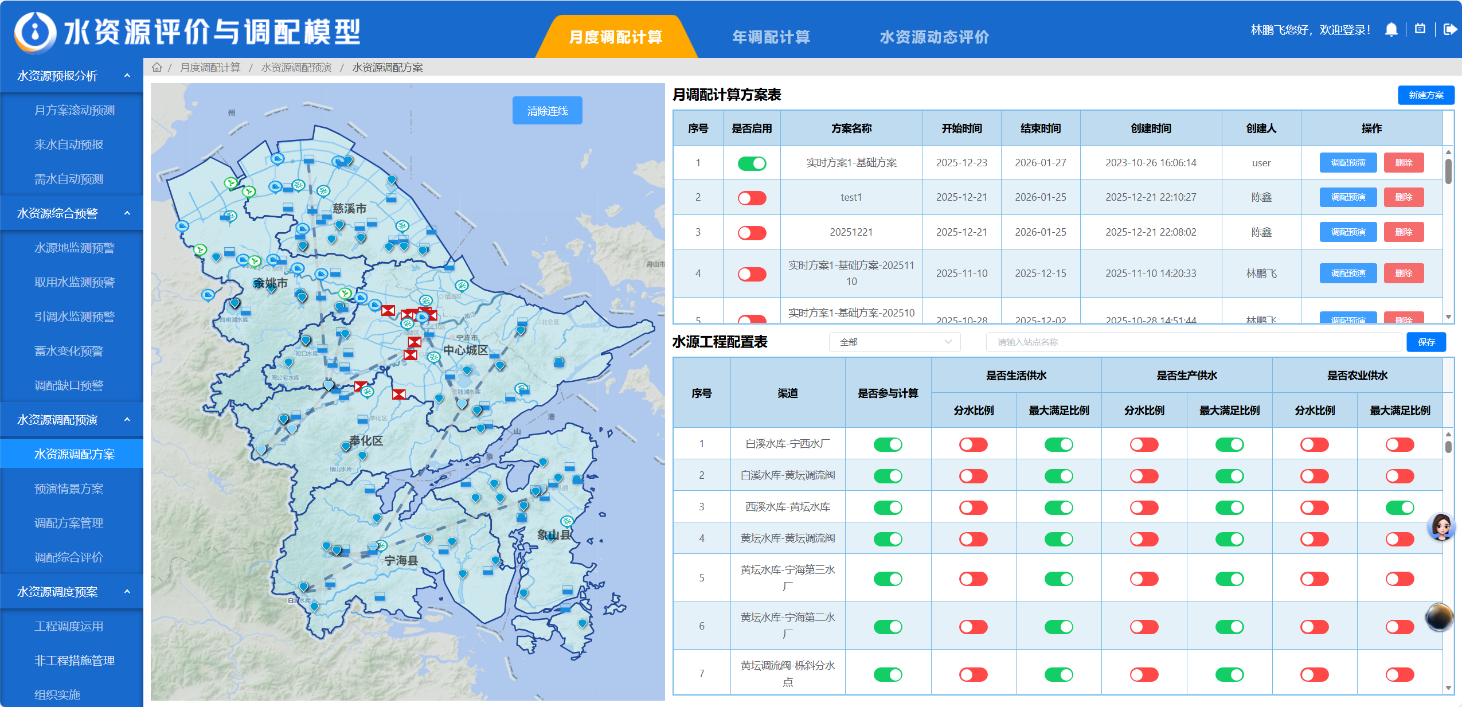This screenshot has width=1462, height=707.
Task: Click the home icon in breadcrumb
Action: (157, 68)
